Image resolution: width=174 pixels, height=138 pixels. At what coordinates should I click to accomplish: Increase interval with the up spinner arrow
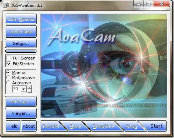pos(29,87)
